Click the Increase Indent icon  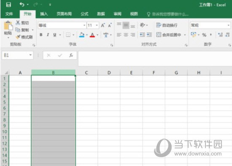coord(149,35)
